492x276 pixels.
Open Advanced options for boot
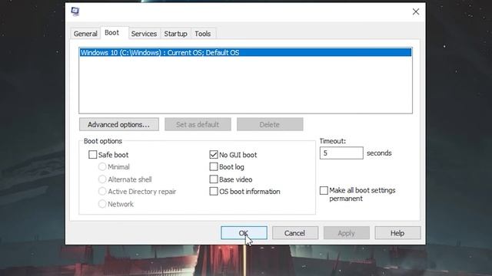coord(119,124)
